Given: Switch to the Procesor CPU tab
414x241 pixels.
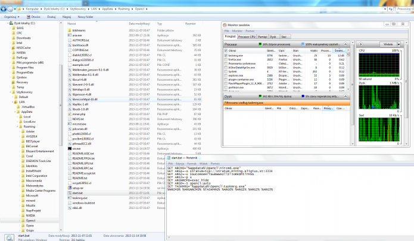Looking at the screenshot, I should 247,37.
